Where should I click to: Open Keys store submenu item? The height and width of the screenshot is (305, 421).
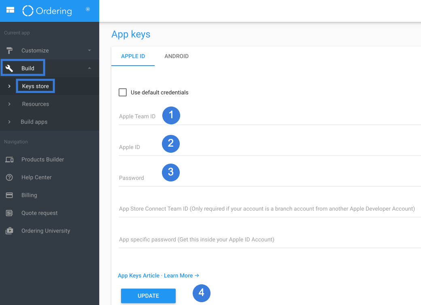[36, 86]
